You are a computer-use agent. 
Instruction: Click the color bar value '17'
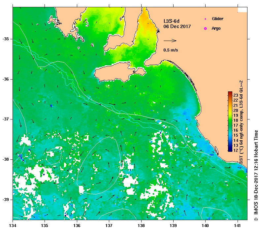tap(236, 125)
